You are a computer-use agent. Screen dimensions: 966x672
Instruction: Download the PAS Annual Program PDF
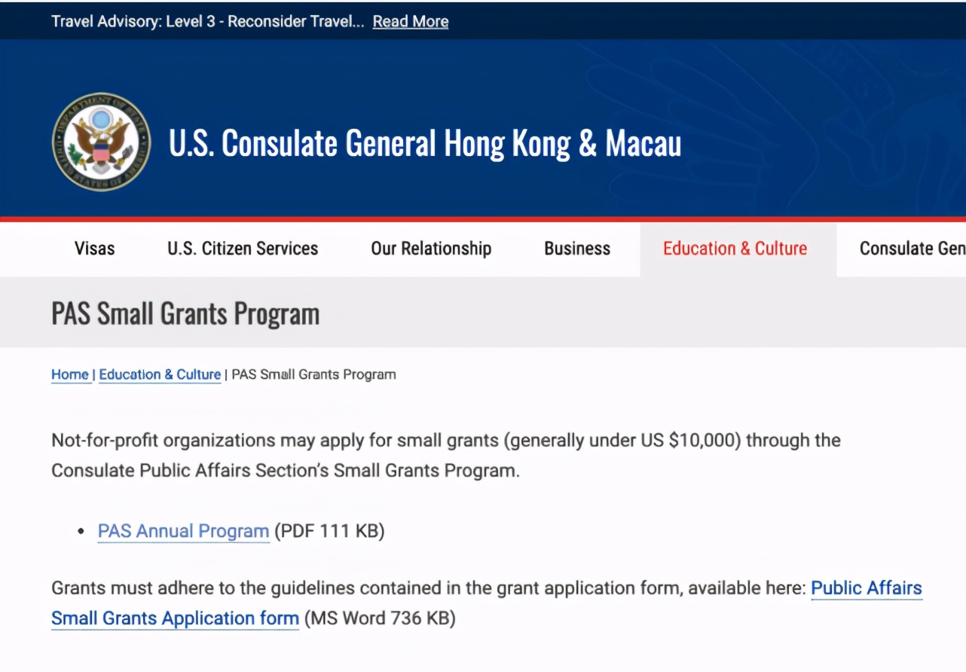click(x=183, y=531)
